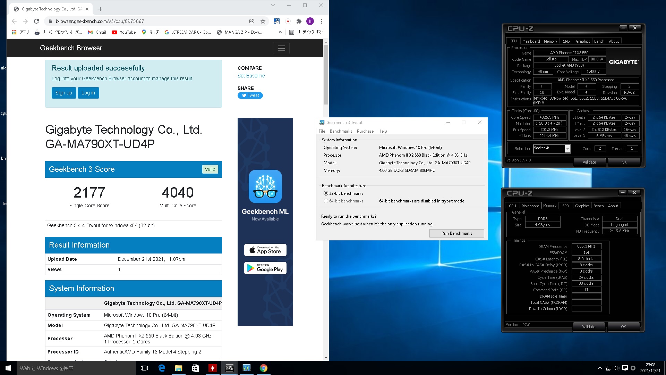Viewport: 666px width, 375px height.
Task: Open the Geekbench Browser hamburger menu
Action: (x=281, y=48)
